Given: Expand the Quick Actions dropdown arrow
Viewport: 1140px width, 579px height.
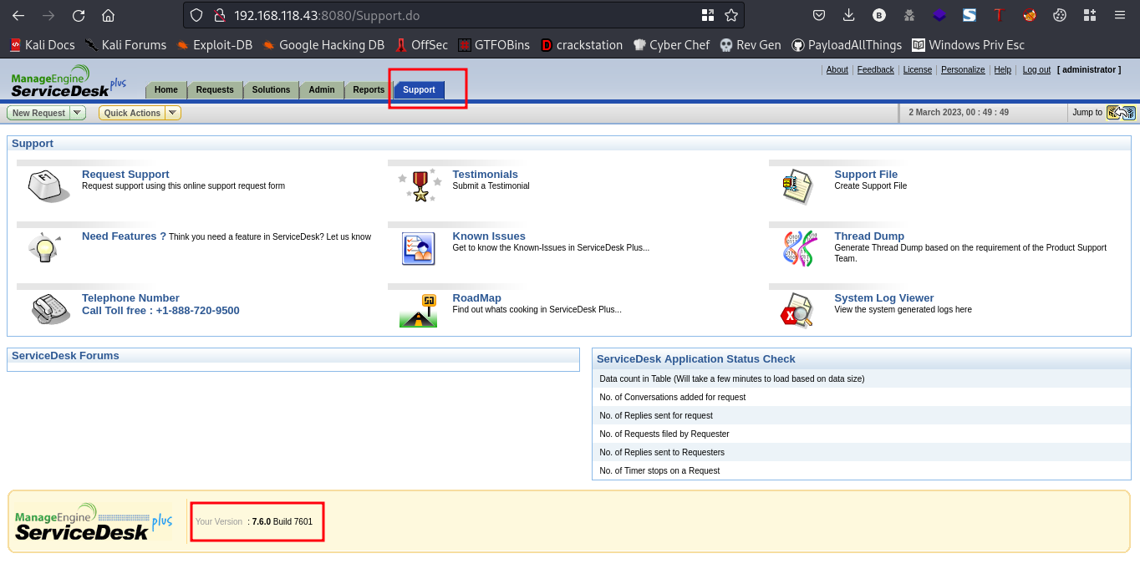Looking at the screenshot, I should tap(173, 113).
